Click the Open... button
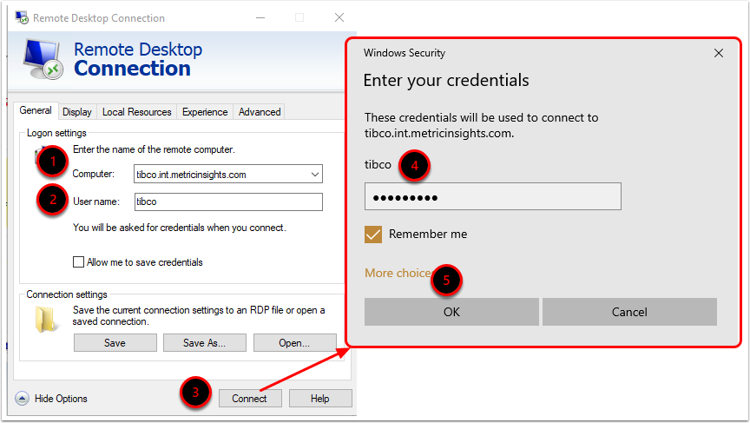This screenshot has width=750, height=423. point(294,342)
